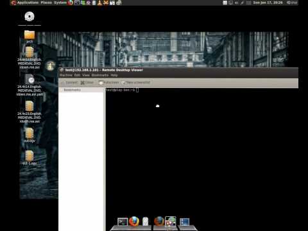Image resolution: width=308 pixels, height=231 pixels.
Task: Open the volume control tray icon
Action: click(237, 3)
